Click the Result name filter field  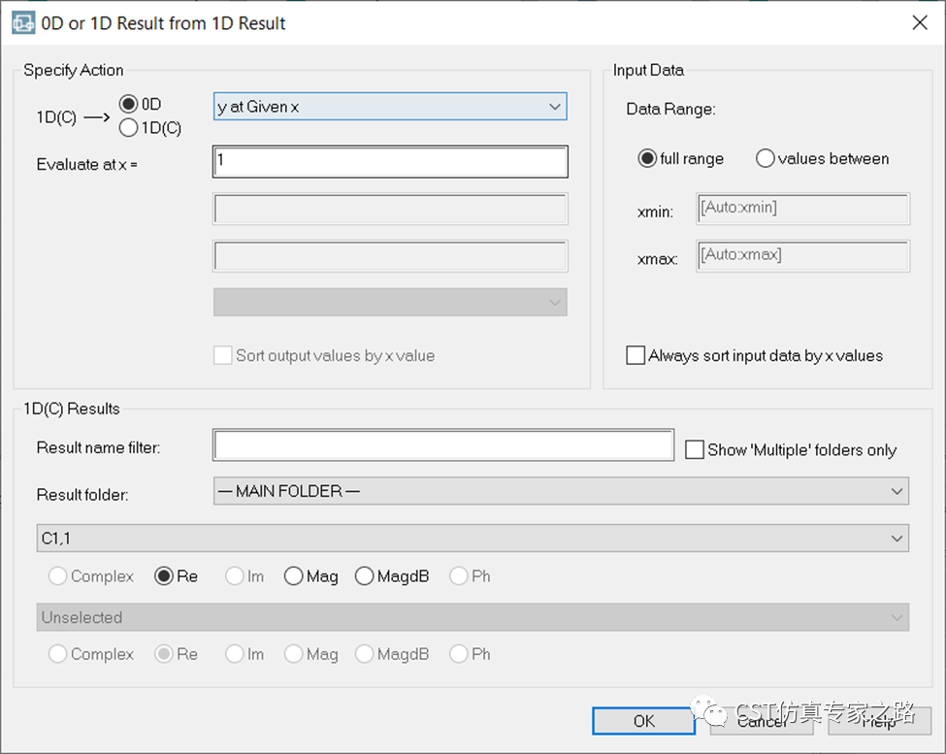click(x=443, y=445)
